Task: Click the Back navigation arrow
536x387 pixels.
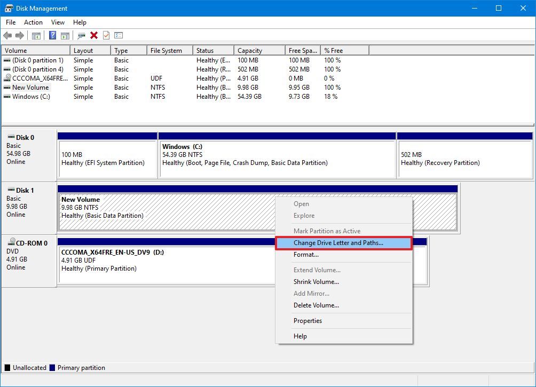Action: pyautogui.click(x=8, y=35)
